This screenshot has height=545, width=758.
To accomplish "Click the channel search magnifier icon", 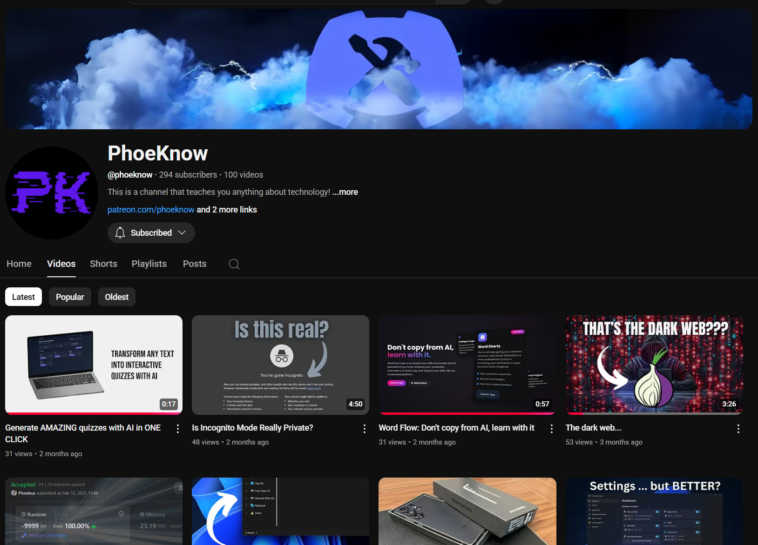I will (234, 264).
